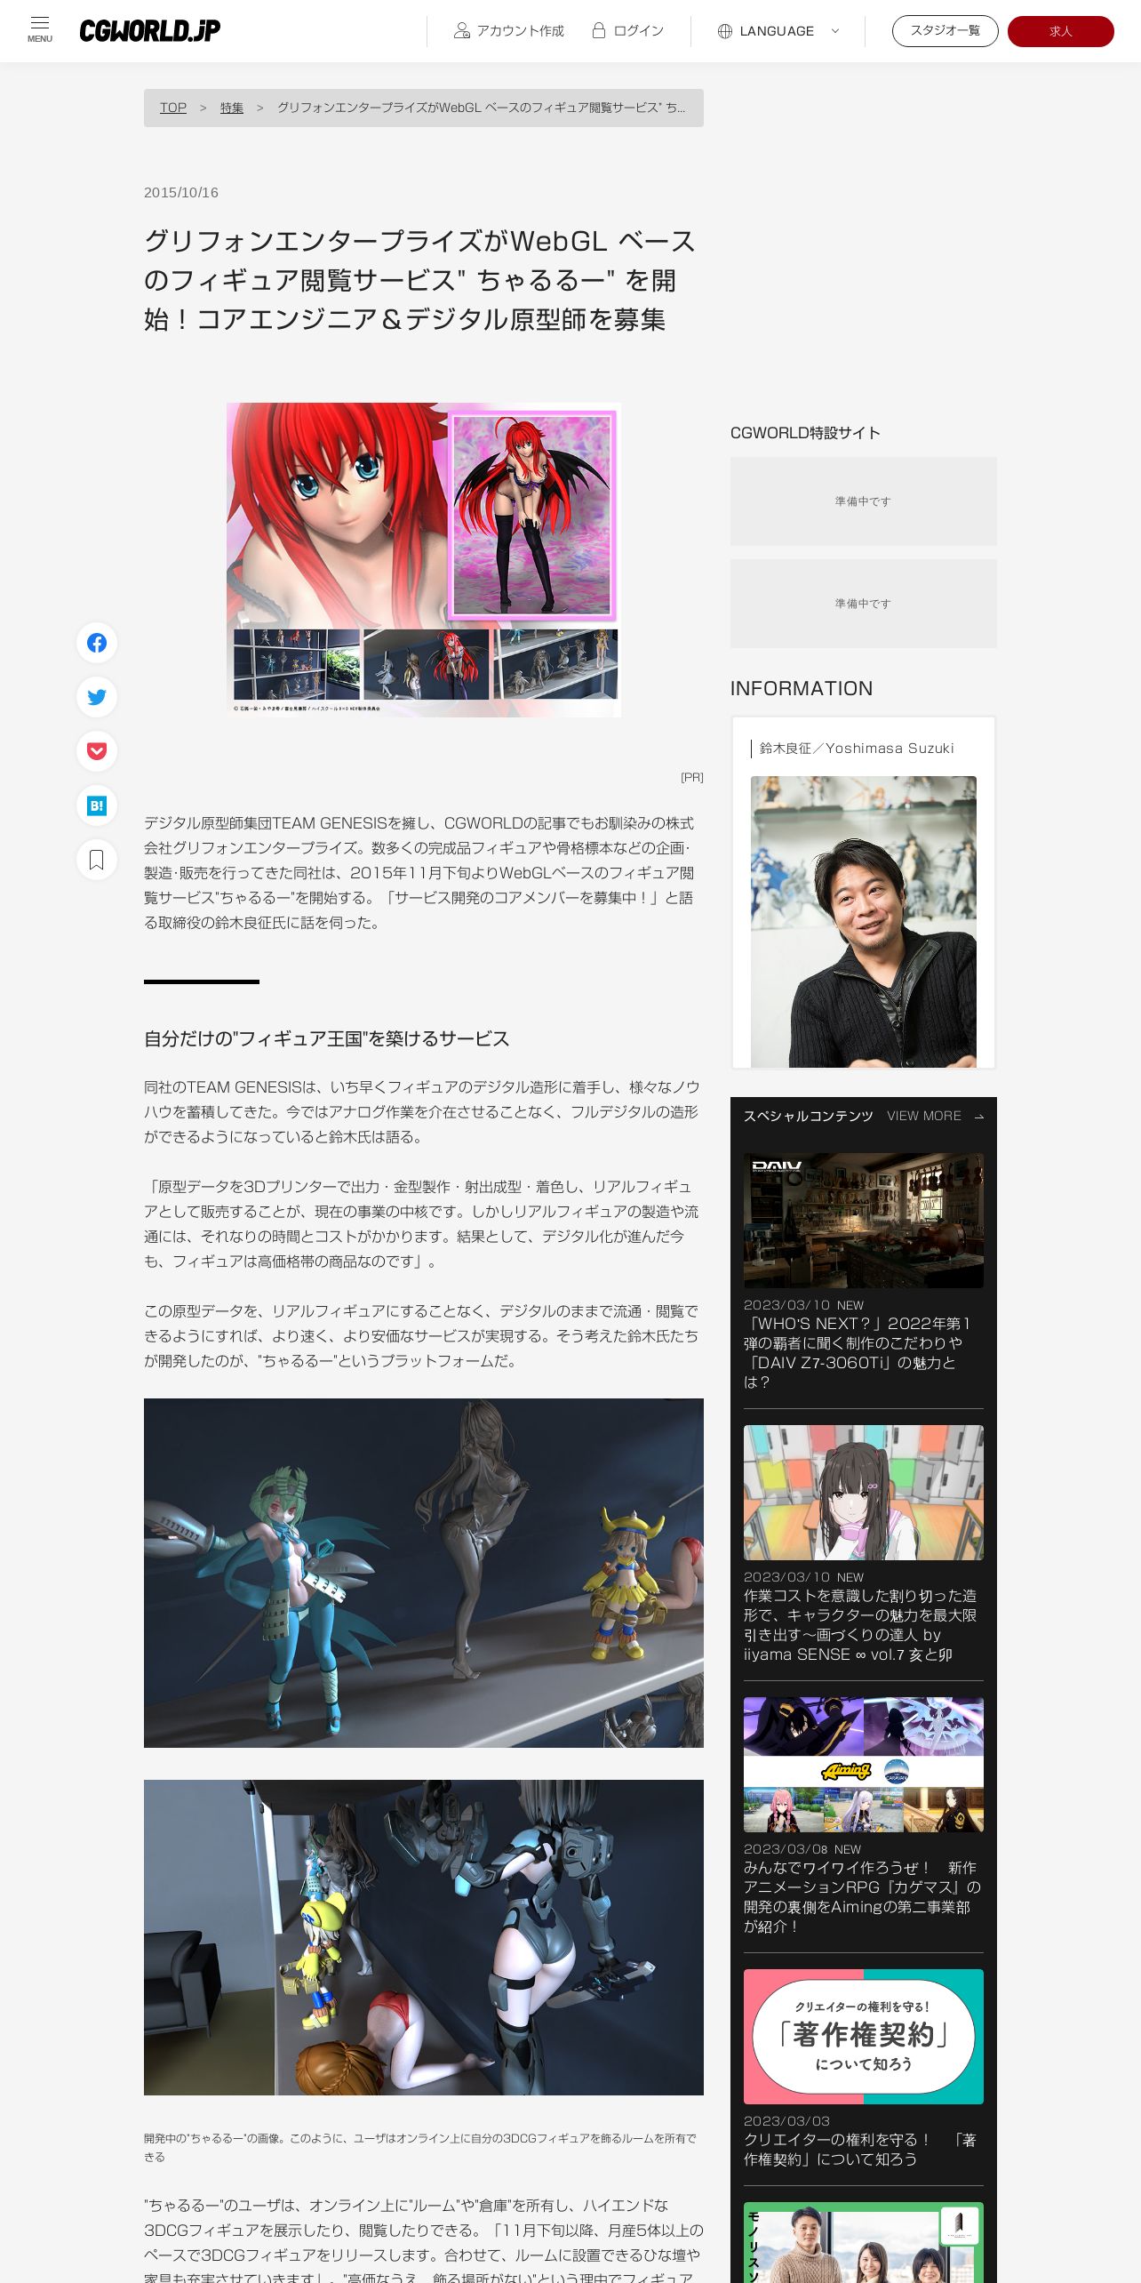Click the bookmark ribbon icon

[97, 860]
